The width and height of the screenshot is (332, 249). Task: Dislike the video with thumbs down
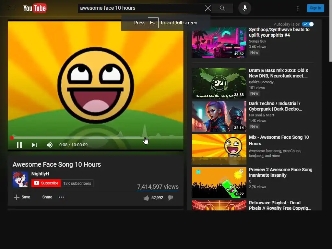point(171,198)
